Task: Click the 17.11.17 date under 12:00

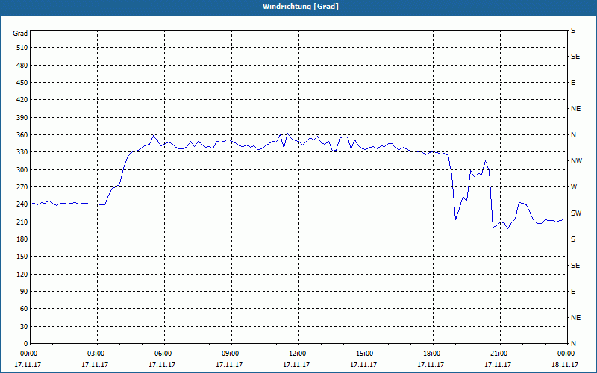Action: coord(296,365)
